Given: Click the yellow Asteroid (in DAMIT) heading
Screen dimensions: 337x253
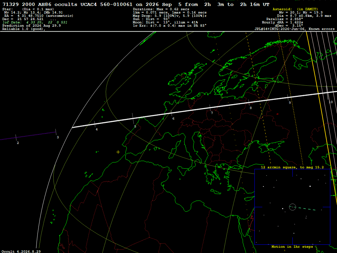Looking at the screenshot, I should pos(295,9).
